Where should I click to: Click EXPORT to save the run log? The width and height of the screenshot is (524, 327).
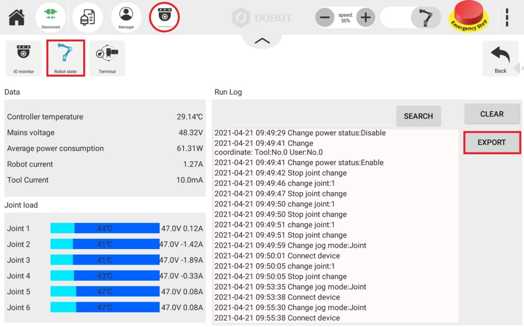(492, 143)
